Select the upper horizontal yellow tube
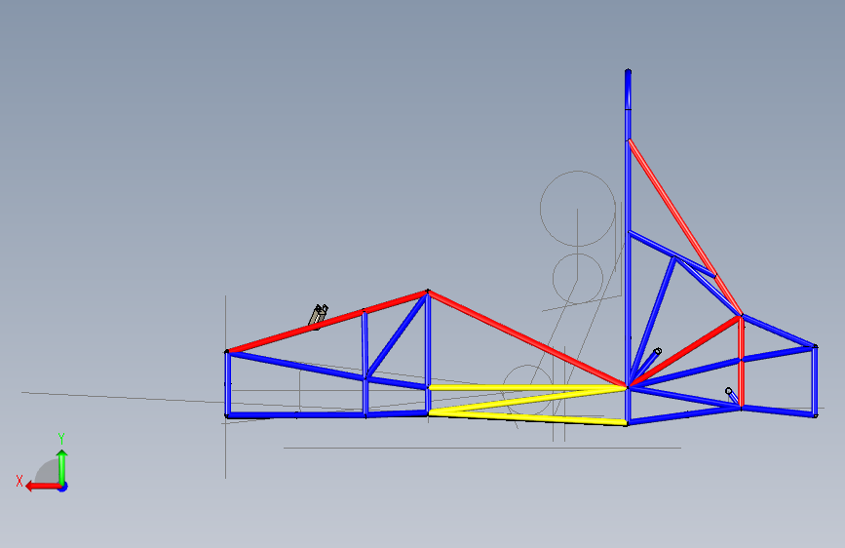The width and height of the screenshot is (845, 548). coord(527,387)
